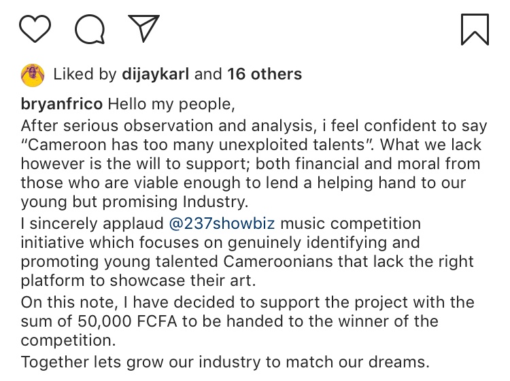510x381 pixels.
Task: Click the "Hello my people," greeting text
Action: (x=169, y=106)
